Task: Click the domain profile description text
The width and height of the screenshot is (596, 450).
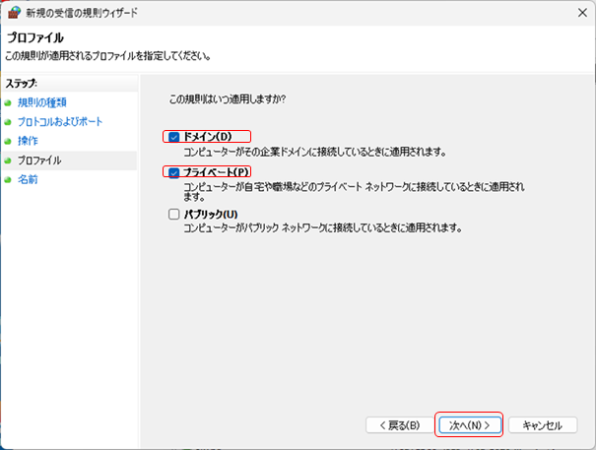Action: 315,152
